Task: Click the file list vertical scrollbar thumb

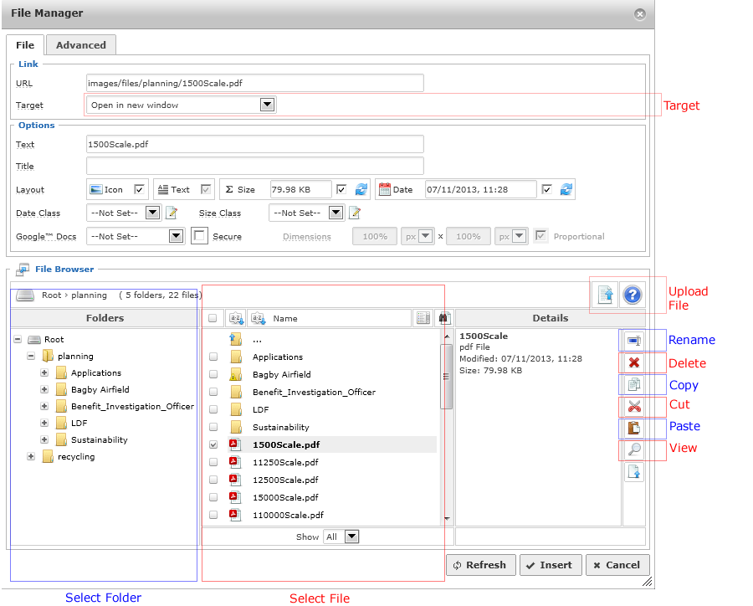Action: click(x=446, y=377)
